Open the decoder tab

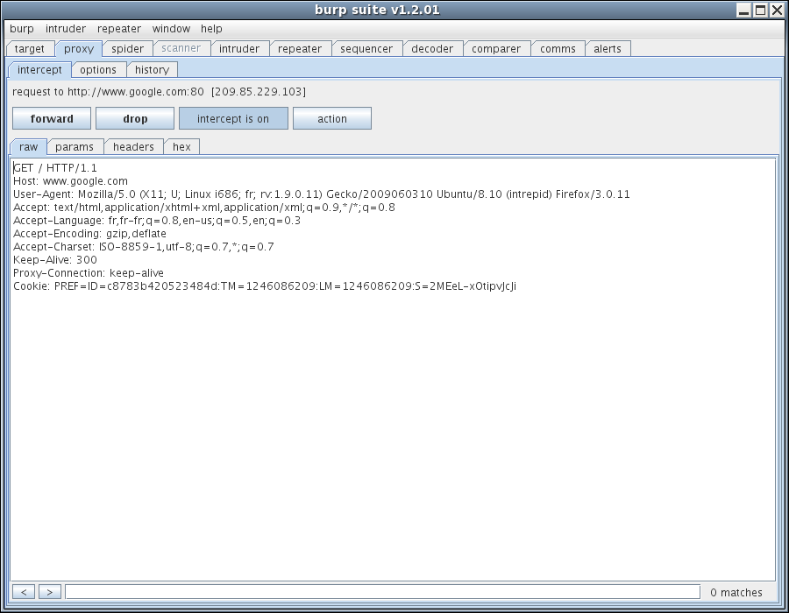point(432,49)
